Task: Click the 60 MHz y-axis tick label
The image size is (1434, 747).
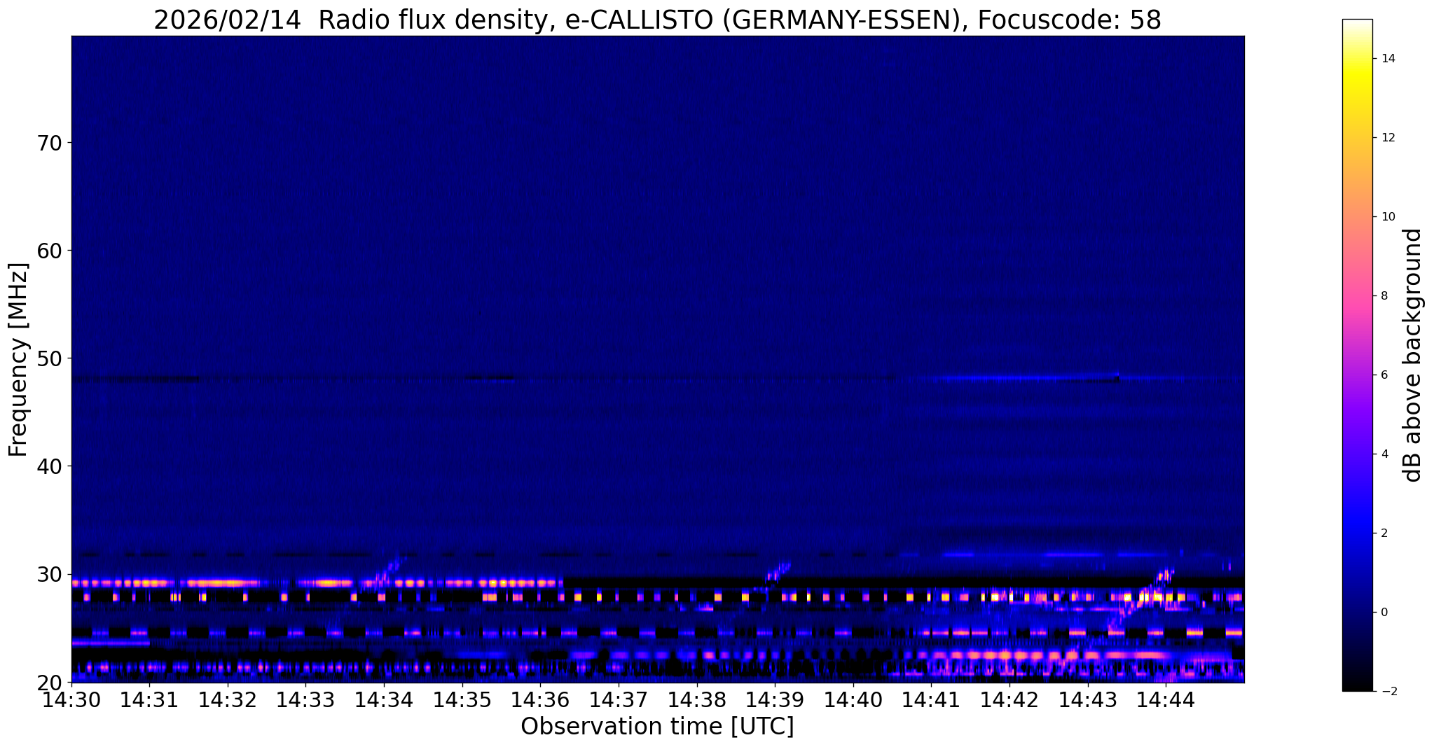Action: coord(48,251)
